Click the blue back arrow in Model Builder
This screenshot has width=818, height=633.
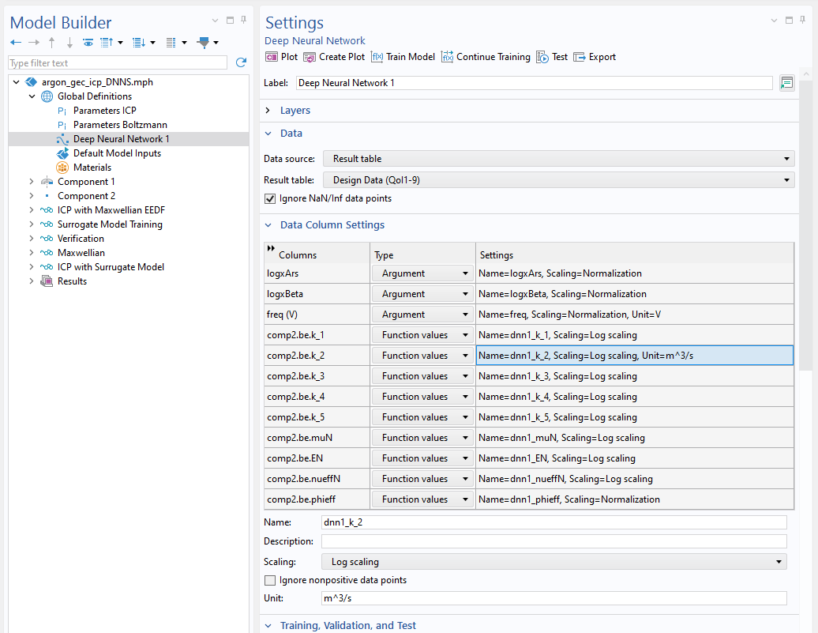coord(16,43)
